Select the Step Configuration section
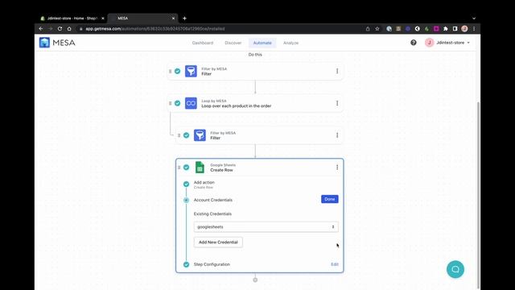The width and height of the screenshot is (515, 290). [212, 264]
